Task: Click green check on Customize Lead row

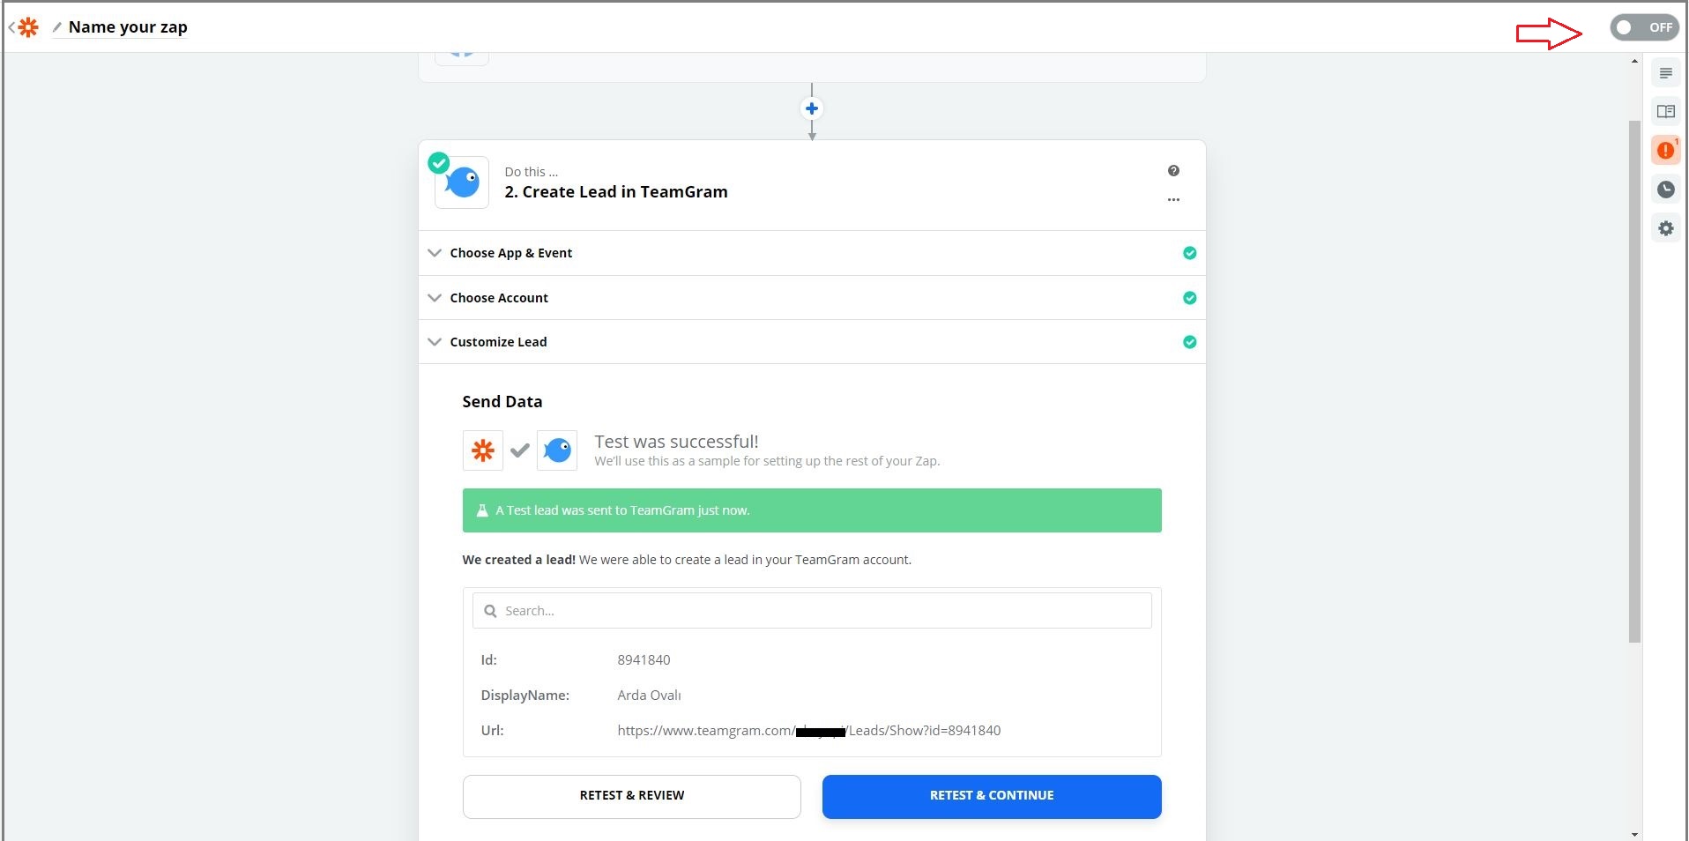Action: pos(1189,342)
